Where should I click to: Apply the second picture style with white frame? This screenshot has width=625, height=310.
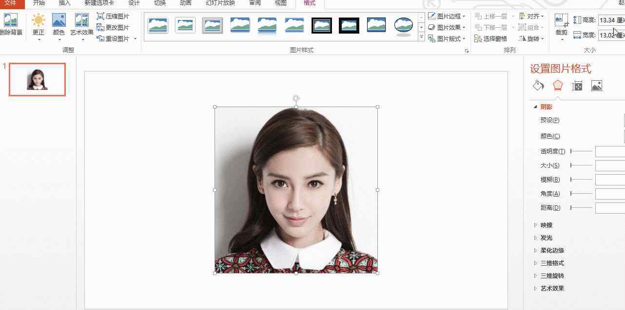(x=185, y=25)
